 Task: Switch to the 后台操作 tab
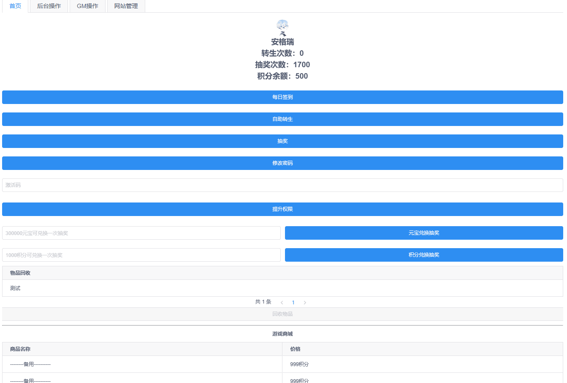(49, 6)
